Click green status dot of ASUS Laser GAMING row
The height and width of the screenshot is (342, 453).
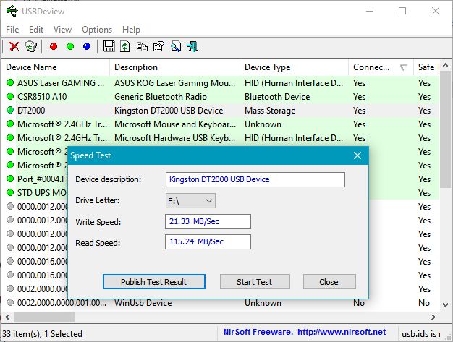(10, 83)
